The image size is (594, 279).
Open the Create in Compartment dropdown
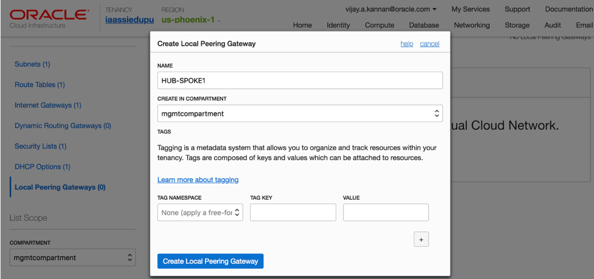(x=299, y=113)
